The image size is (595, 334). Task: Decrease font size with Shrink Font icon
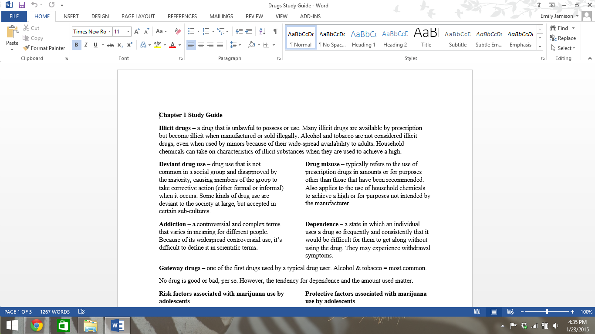[x=146, y=31]
